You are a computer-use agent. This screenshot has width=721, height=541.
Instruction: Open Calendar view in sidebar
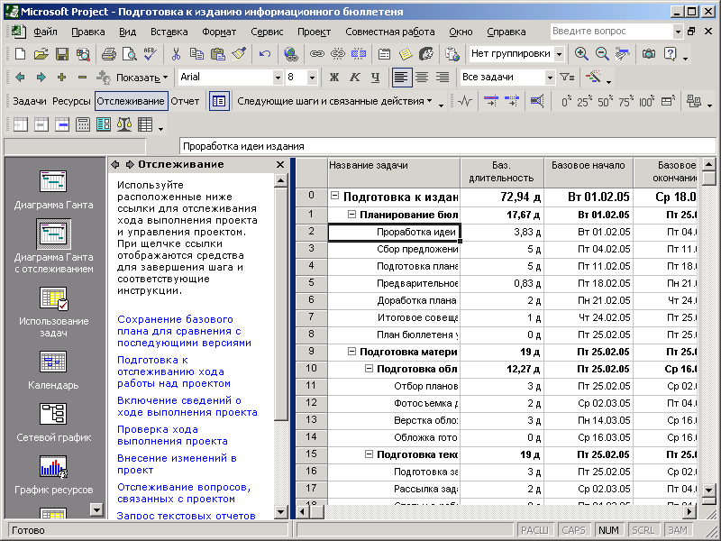pyautogui.click(x=53, y=371)
